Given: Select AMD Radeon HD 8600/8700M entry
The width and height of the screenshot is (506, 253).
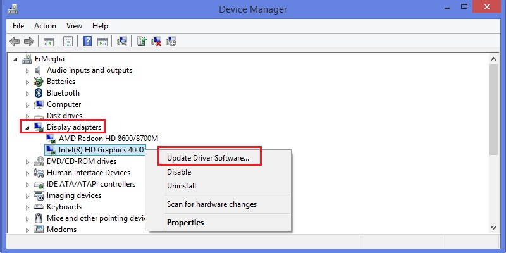Looking at the screenshot, I should (x=108, y=139).
